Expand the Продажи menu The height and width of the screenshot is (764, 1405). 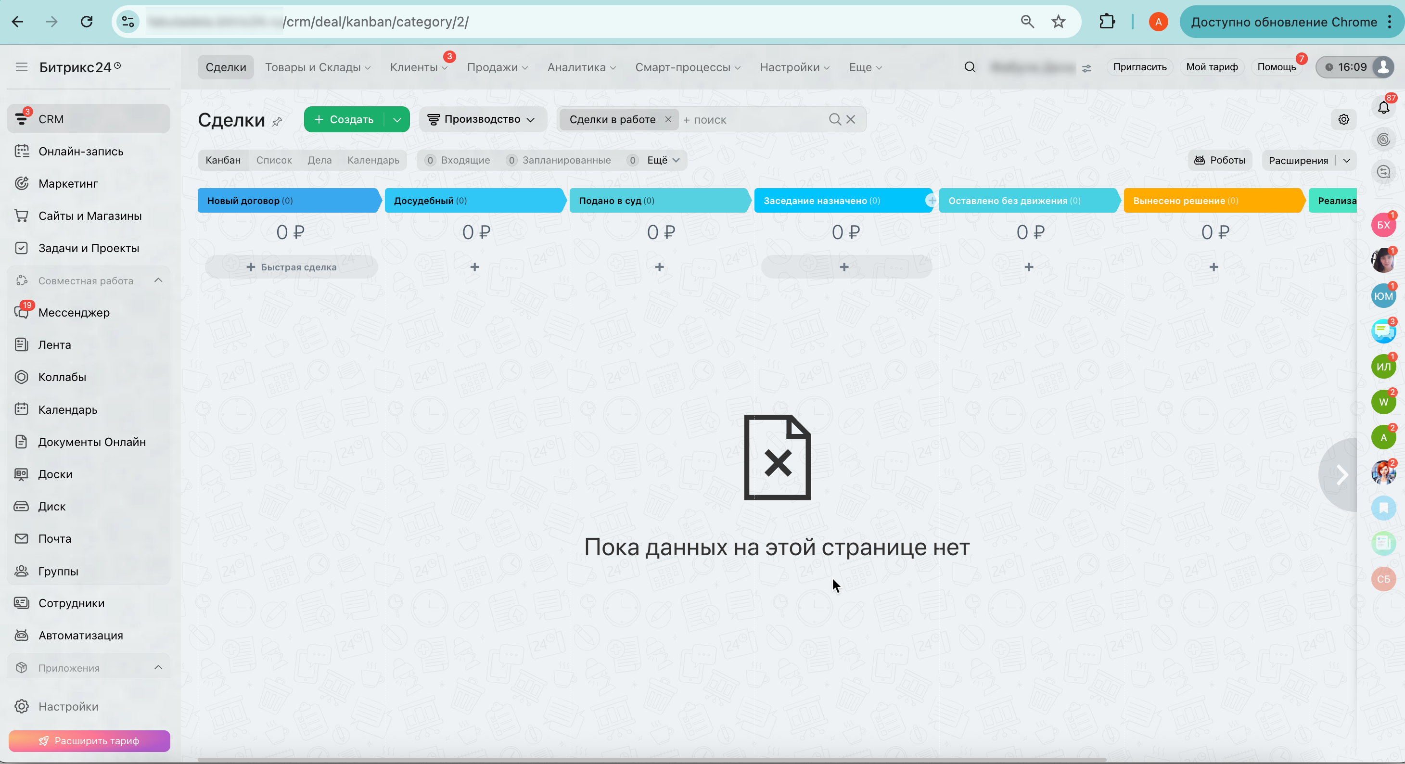[498, 67]
